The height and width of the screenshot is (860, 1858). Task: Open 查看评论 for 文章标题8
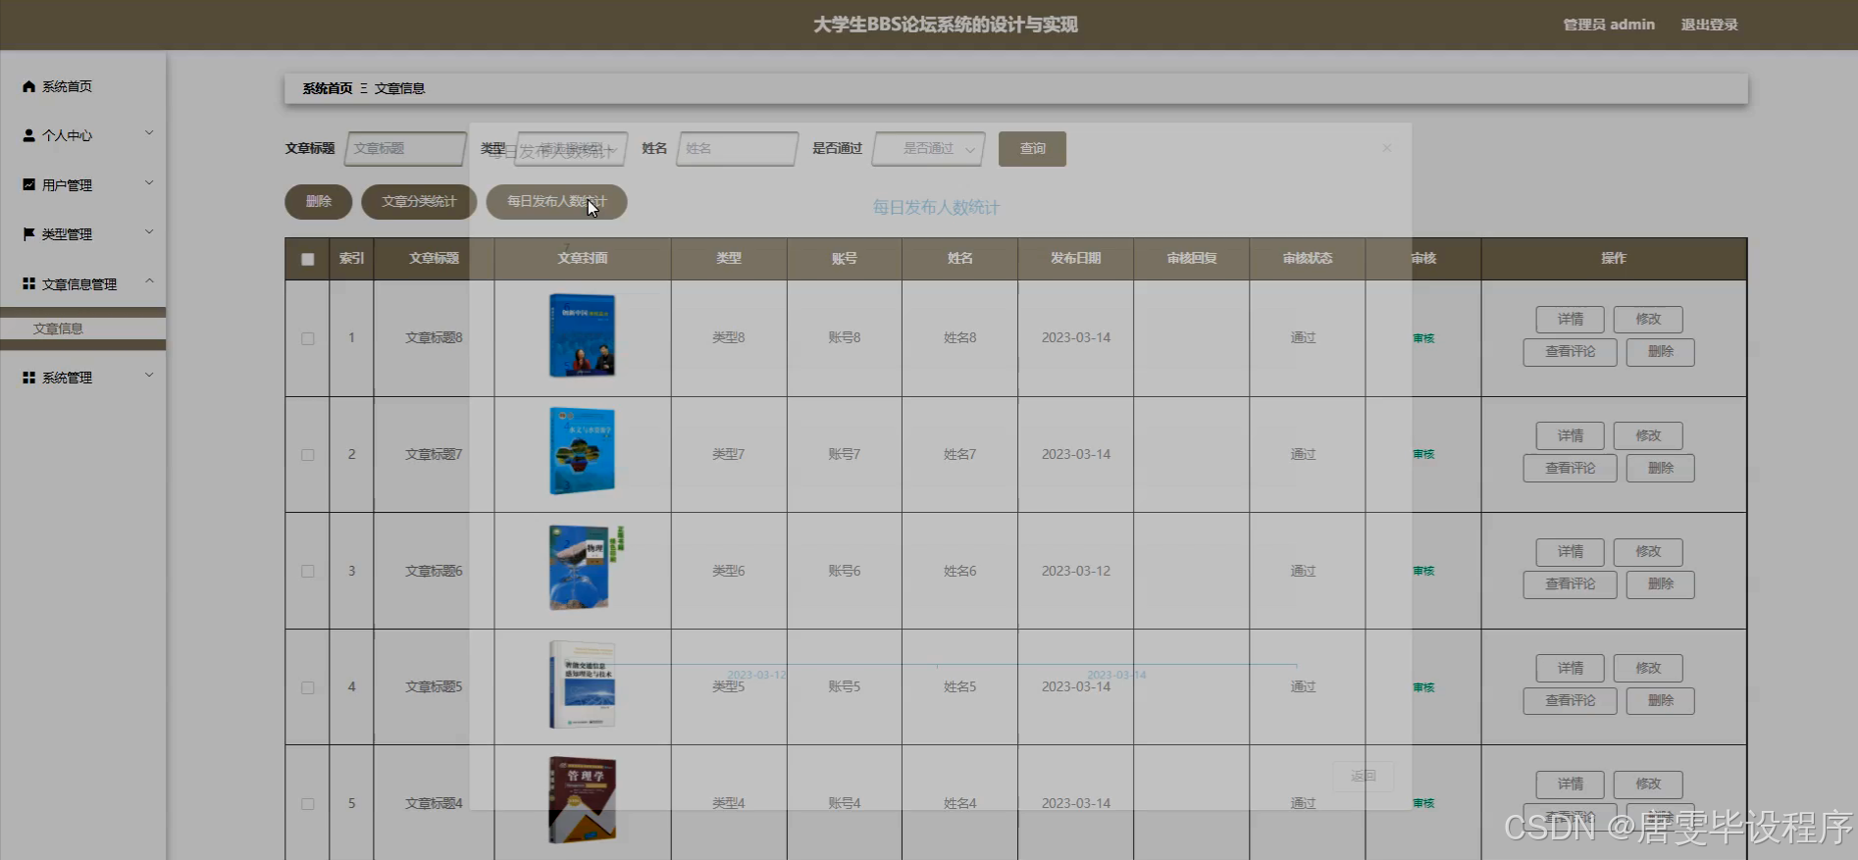point(1571,352)
